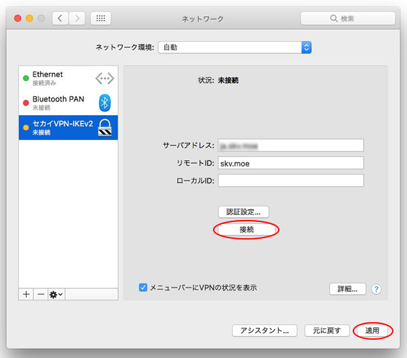Viewport: 407px width, 358px height.
Task: Click the 検索 search field
Action: [348, 18]
